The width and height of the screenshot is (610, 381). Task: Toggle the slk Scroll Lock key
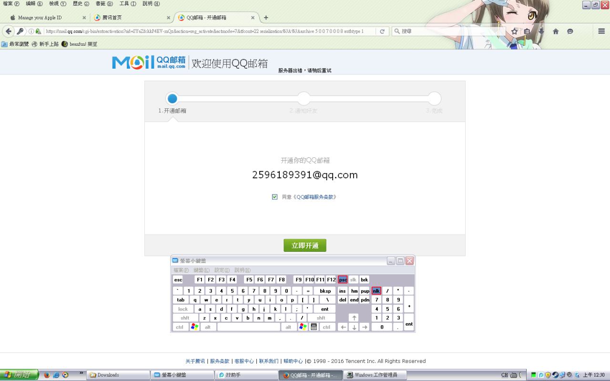tap(353, 280)
